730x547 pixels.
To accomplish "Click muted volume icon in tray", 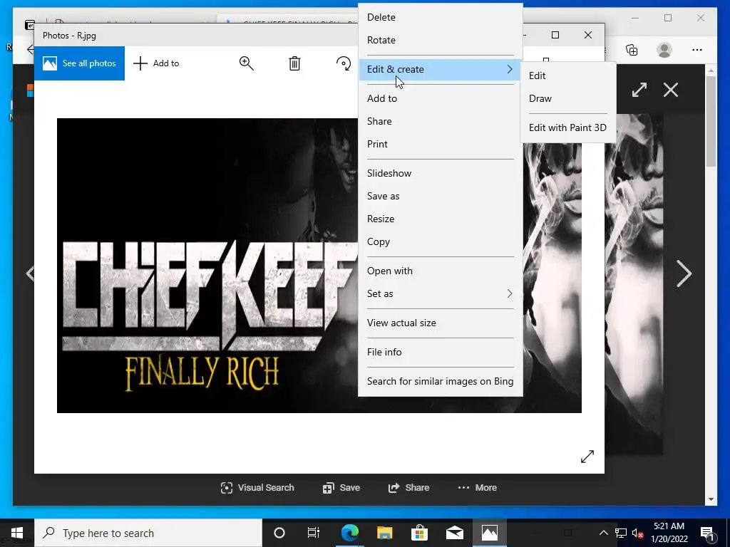I will (x=637, y=533).
